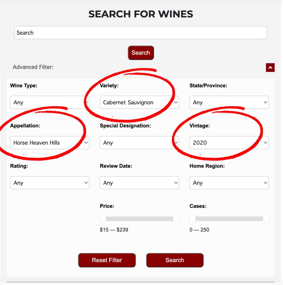This screenshot has width=283, height=285.
Task: Click inside the Search text field
Action: (141, 33)
